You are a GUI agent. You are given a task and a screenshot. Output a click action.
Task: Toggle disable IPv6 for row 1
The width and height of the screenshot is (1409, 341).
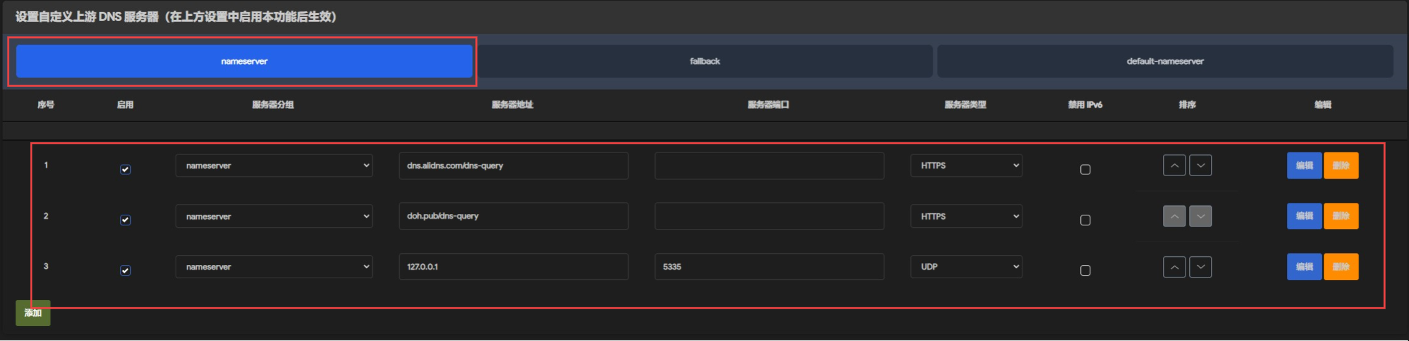(1085, 169)
